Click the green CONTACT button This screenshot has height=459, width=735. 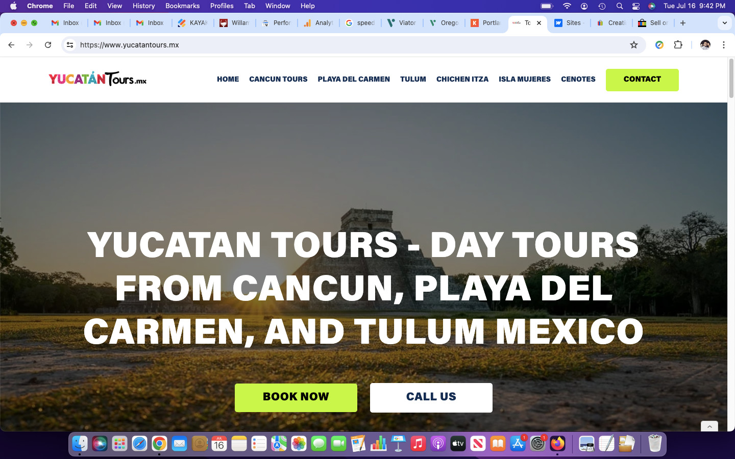(x=642, y=80)
